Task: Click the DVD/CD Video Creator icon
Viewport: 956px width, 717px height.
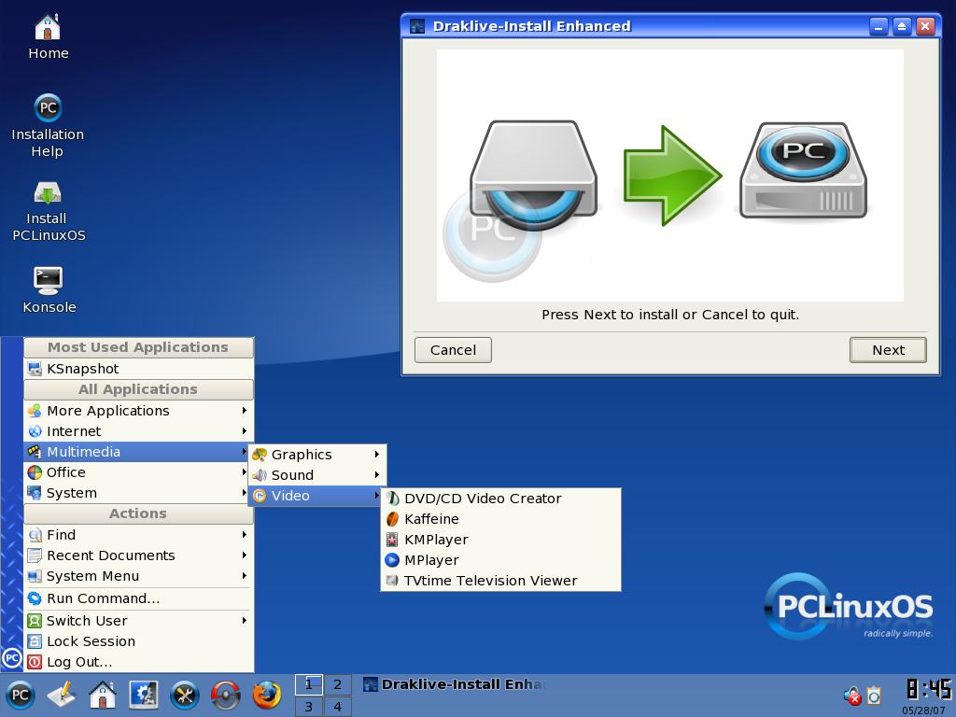Action: click(392, 499)
